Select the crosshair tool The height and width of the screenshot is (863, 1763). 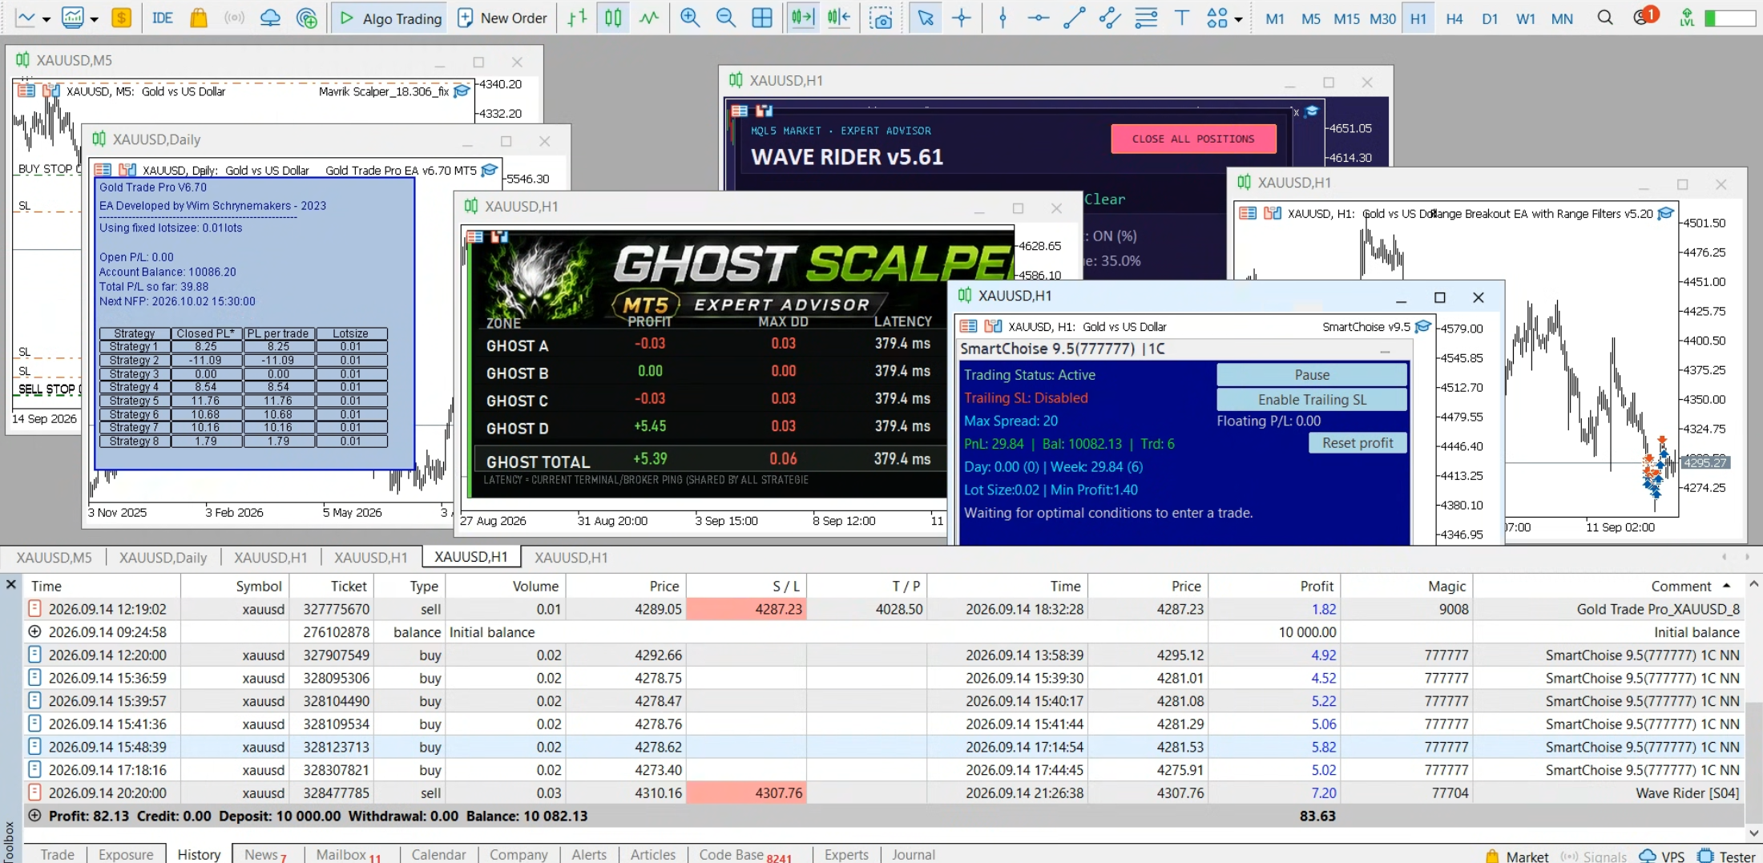click(x=962, y=18)
